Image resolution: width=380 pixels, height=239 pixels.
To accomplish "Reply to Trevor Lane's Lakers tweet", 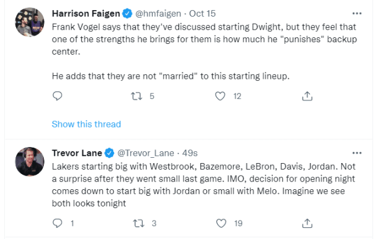I will [x=58, y=224].
